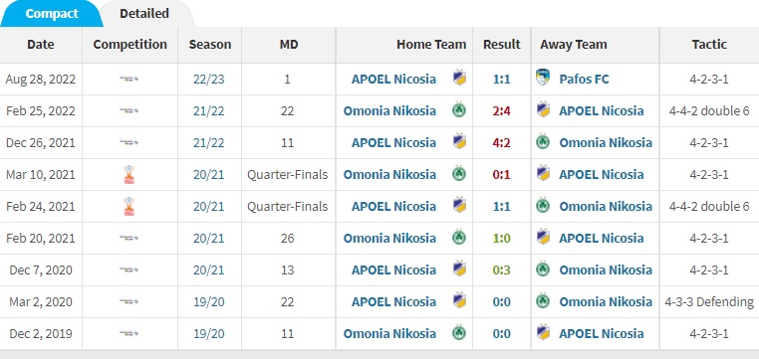The image size is (759, 359).
Task: Open Pafos FC team link
Action: pyautogui.click(x=584, y=79)
